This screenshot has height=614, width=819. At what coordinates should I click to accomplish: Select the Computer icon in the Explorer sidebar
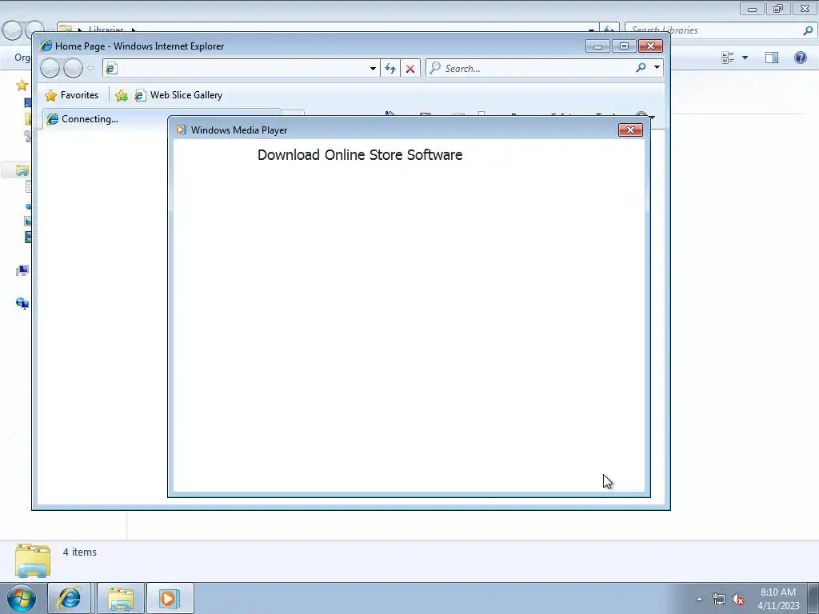[22, 270]
